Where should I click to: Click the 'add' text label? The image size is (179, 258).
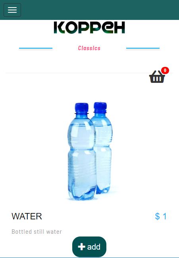pyautogui.click(x=94, y=247)
